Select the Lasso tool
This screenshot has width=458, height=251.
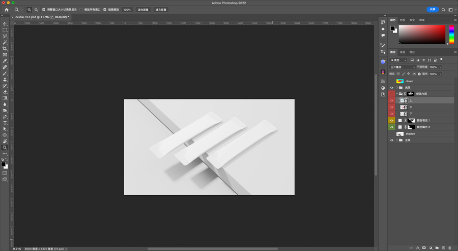coord(5,36)
